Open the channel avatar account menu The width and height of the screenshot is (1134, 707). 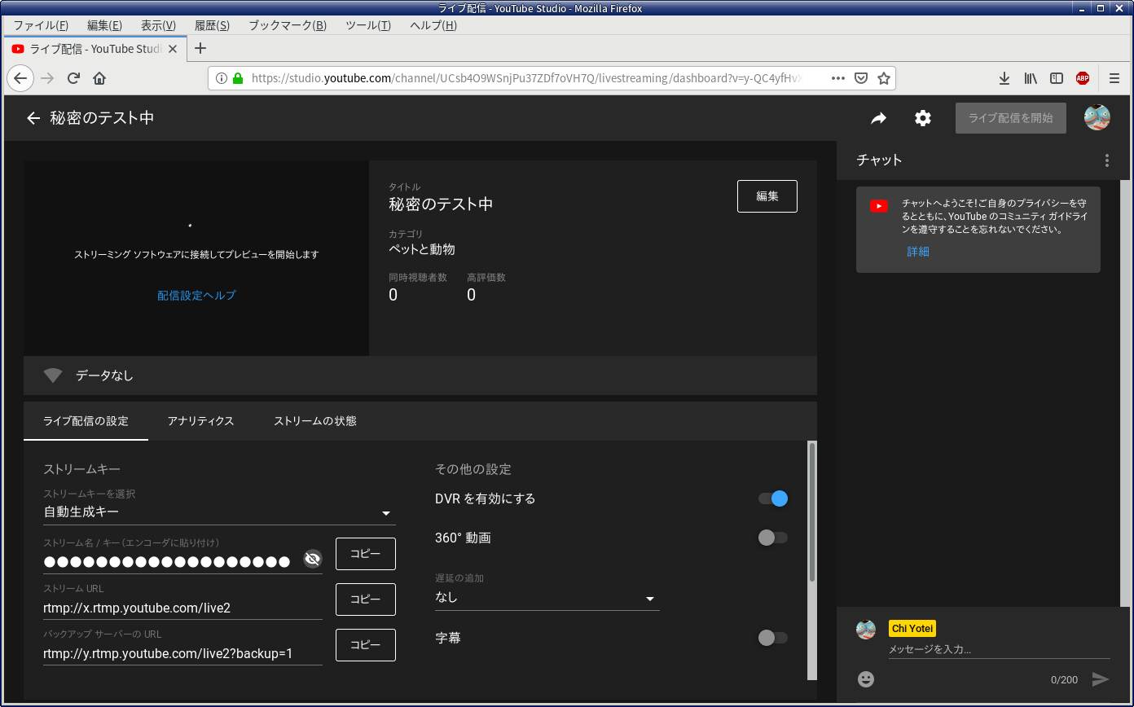point(1097,118)
